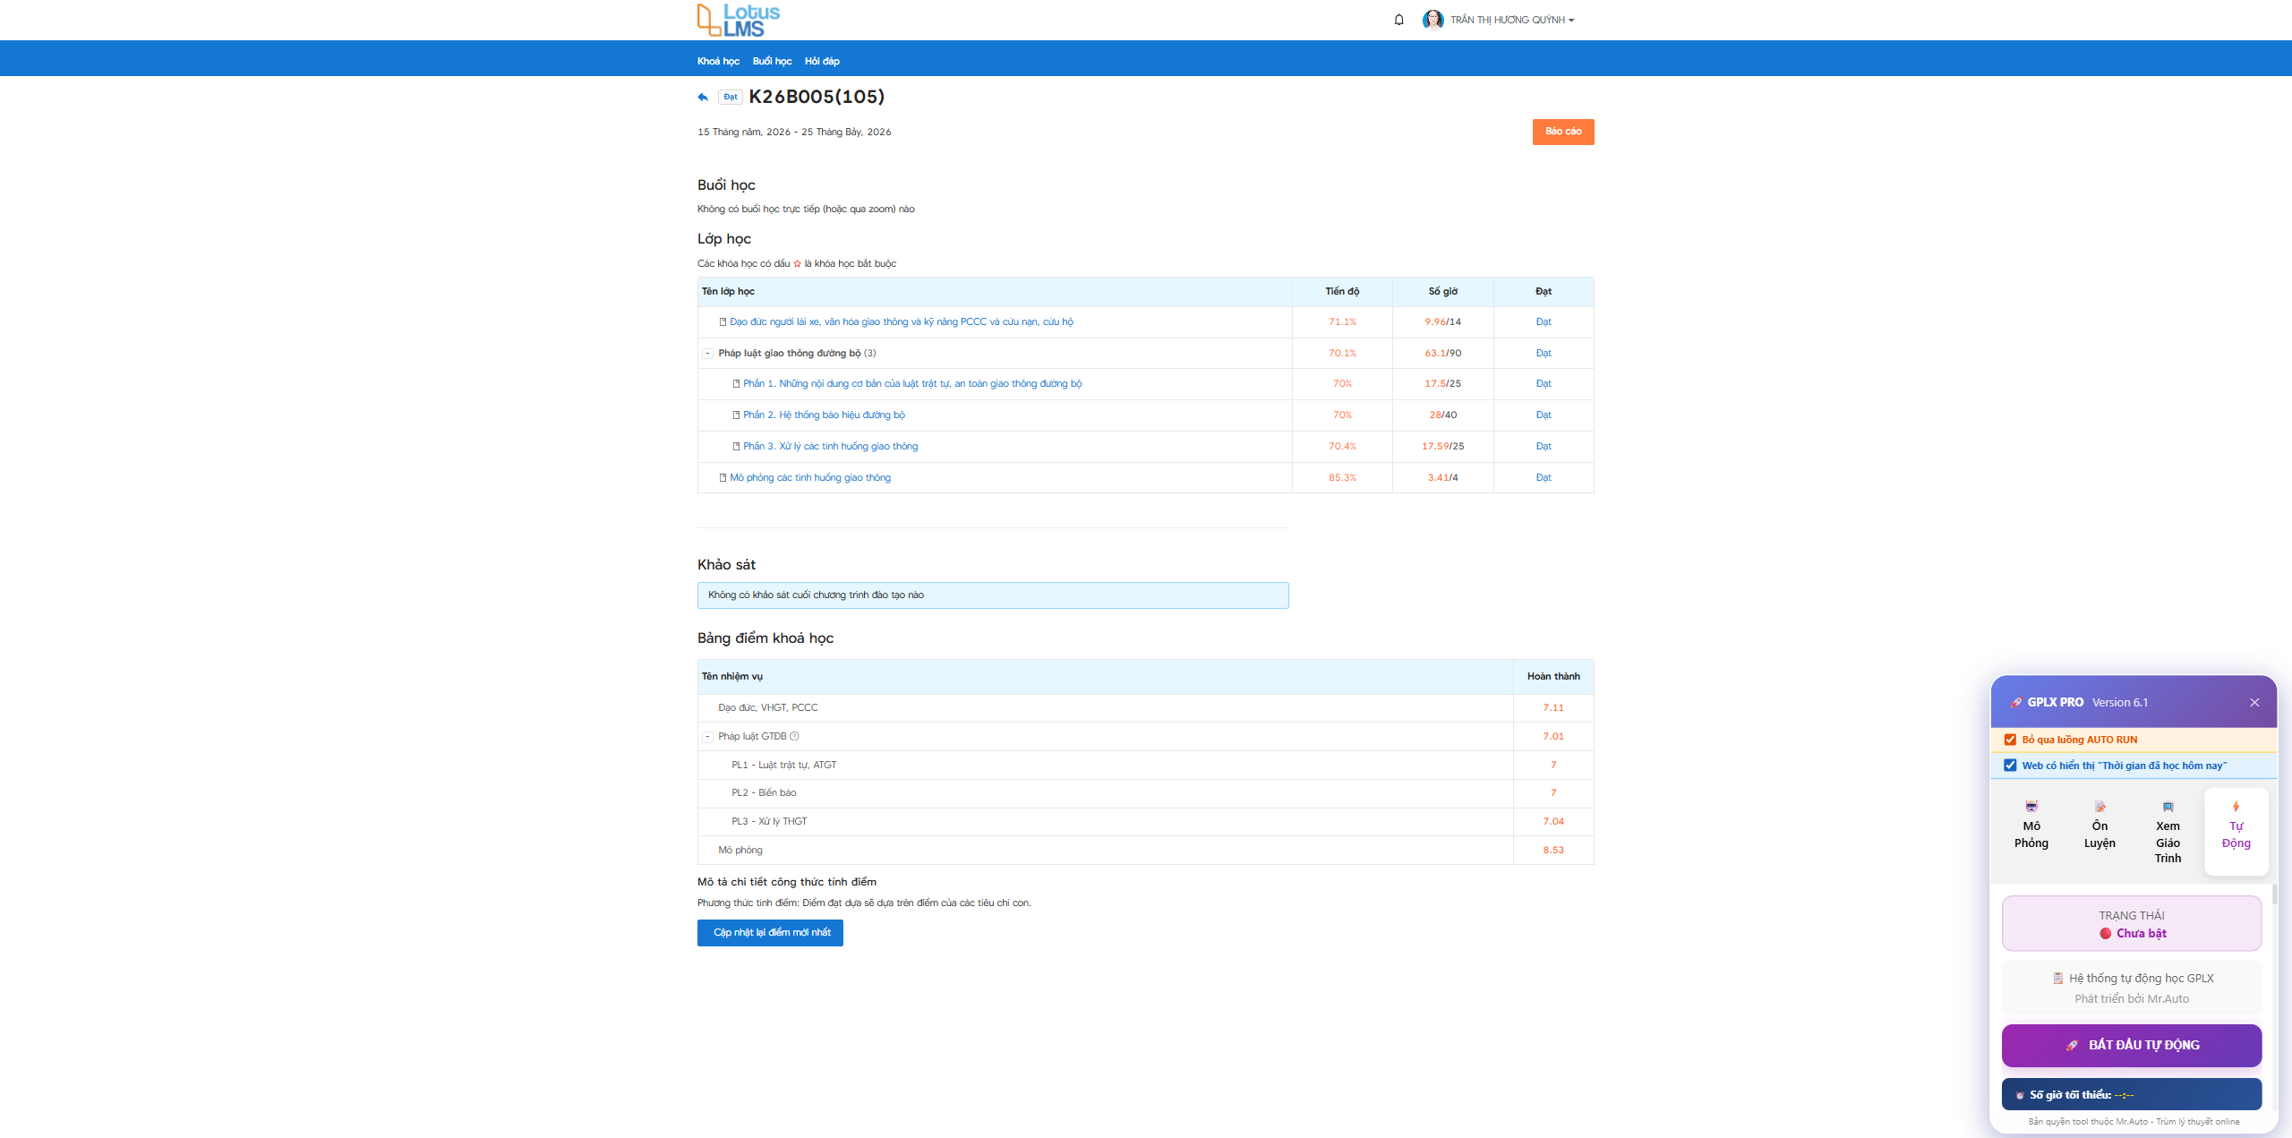Switch to Xem Giáo Trình tab

click(x=2168, y=833)
